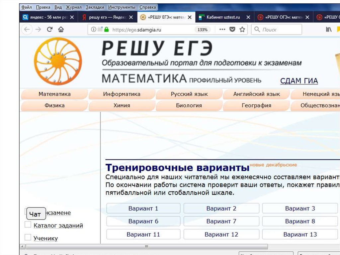
Task: Open the Инструменты menu
Action: pyautogui.click(x=122, y=7)
